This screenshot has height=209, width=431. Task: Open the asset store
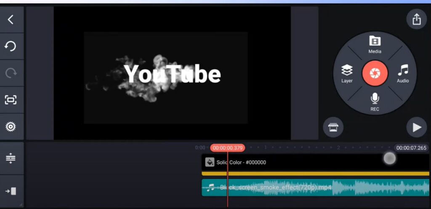(x=333, y=127)
